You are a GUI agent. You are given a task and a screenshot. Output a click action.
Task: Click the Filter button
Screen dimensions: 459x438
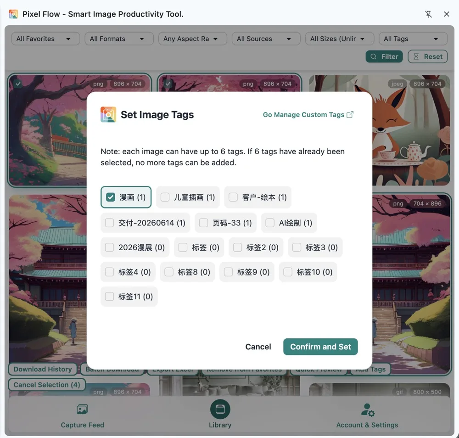coord(384,56)
